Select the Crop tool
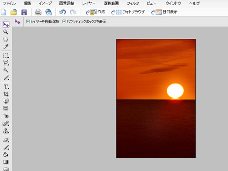 (x=6, y=94)
